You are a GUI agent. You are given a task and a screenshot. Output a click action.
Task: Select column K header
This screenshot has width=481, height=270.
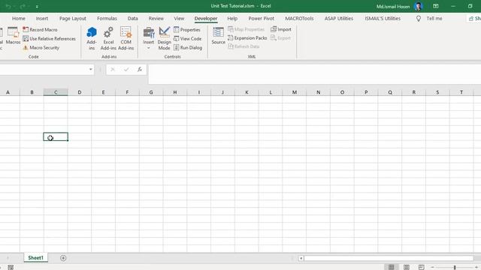[247, 92]
